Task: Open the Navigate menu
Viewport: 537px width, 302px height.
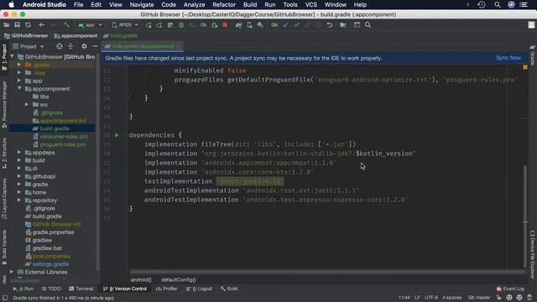Action: coord(142,5)
